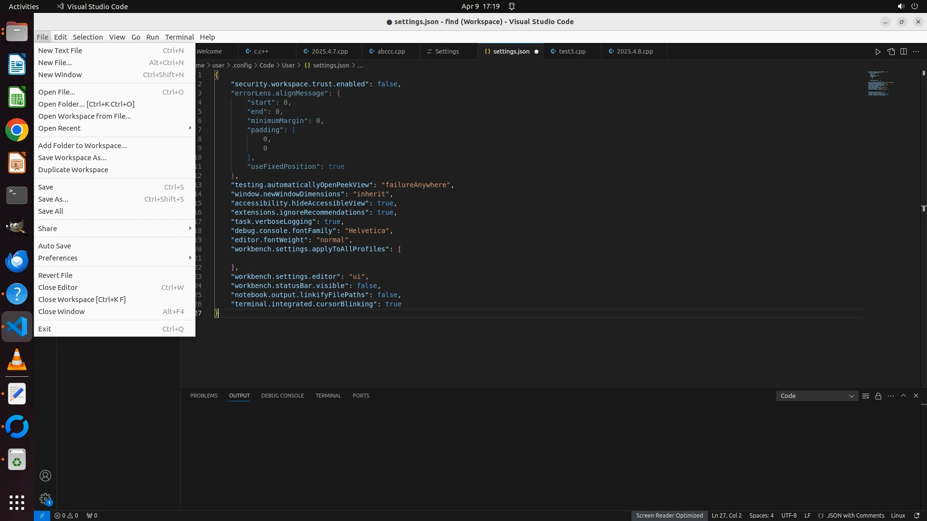Toggle the output scroll lock
Viewport: 927px width, 521px height.
pyautogui.click(x=878, y=396)
